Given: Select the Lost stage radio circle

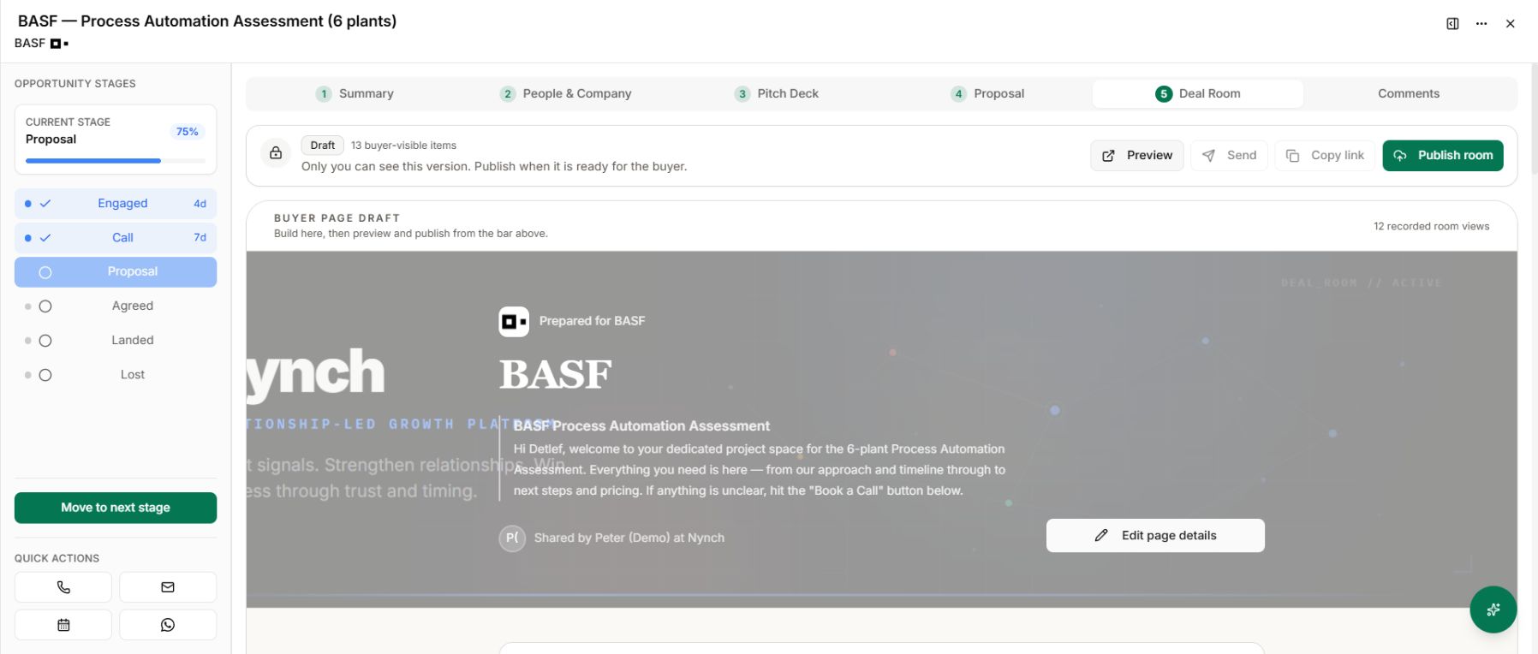Looking at the screenshot, I should 45,375.
